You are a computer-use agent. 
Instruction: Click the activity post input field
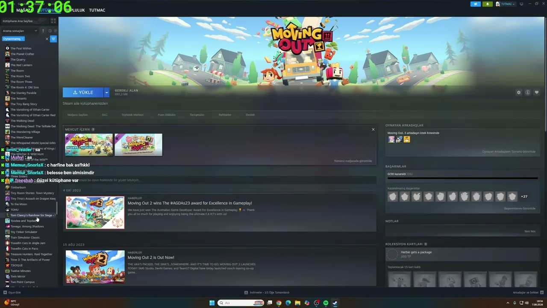[x=220, y=180]
